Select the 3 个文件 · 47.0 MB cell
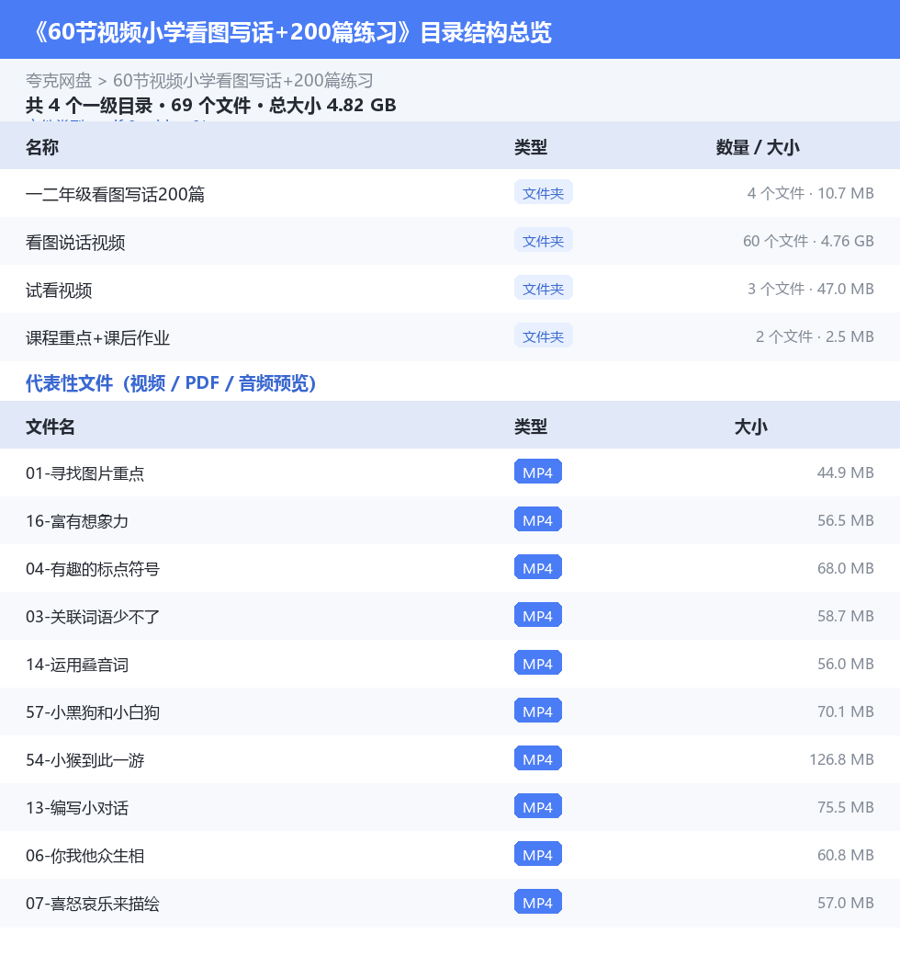The height and width of the screenshot is (956, 900). [x=811, y=289]
